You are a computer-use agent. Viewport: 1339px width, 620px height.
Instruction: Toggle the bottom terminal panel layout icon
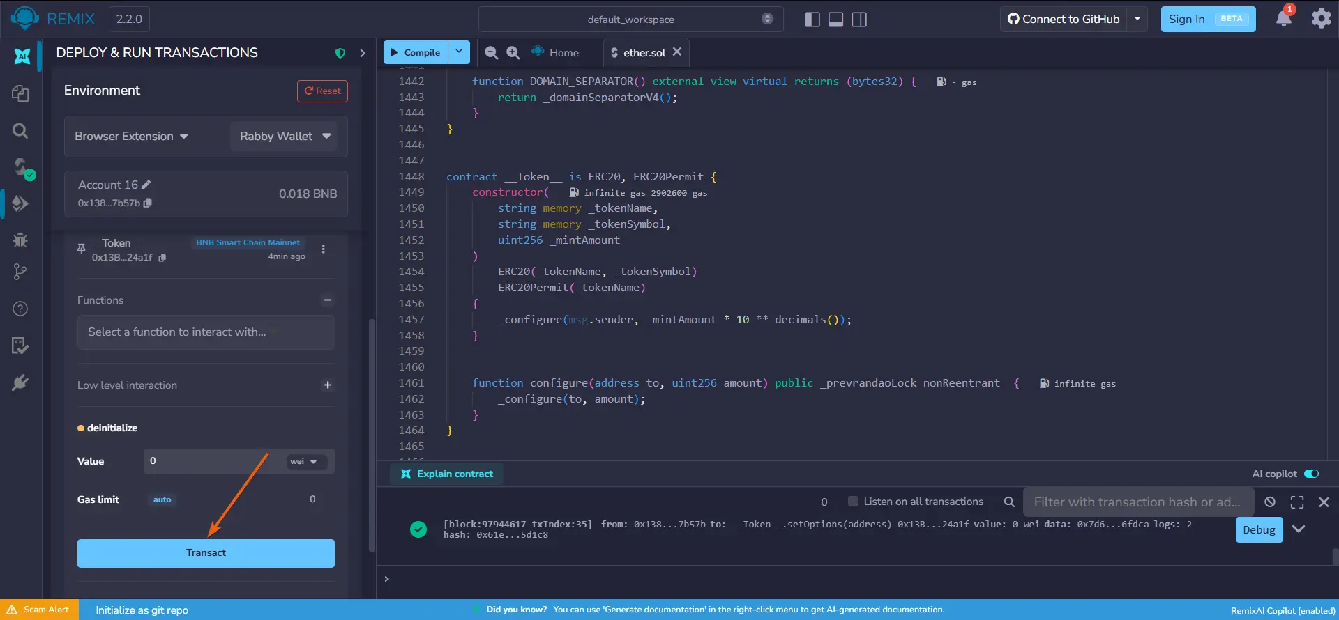click(x=835, y=20)
